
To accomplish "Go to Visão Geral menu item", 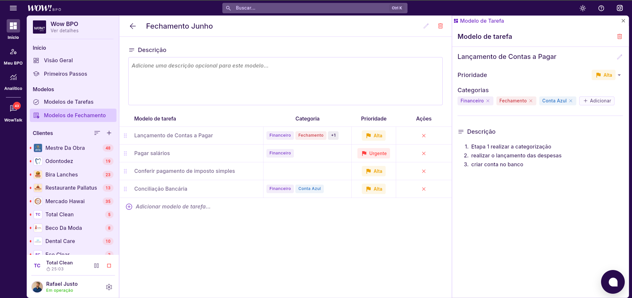I will pyautogui.click(x=58, y=61).
